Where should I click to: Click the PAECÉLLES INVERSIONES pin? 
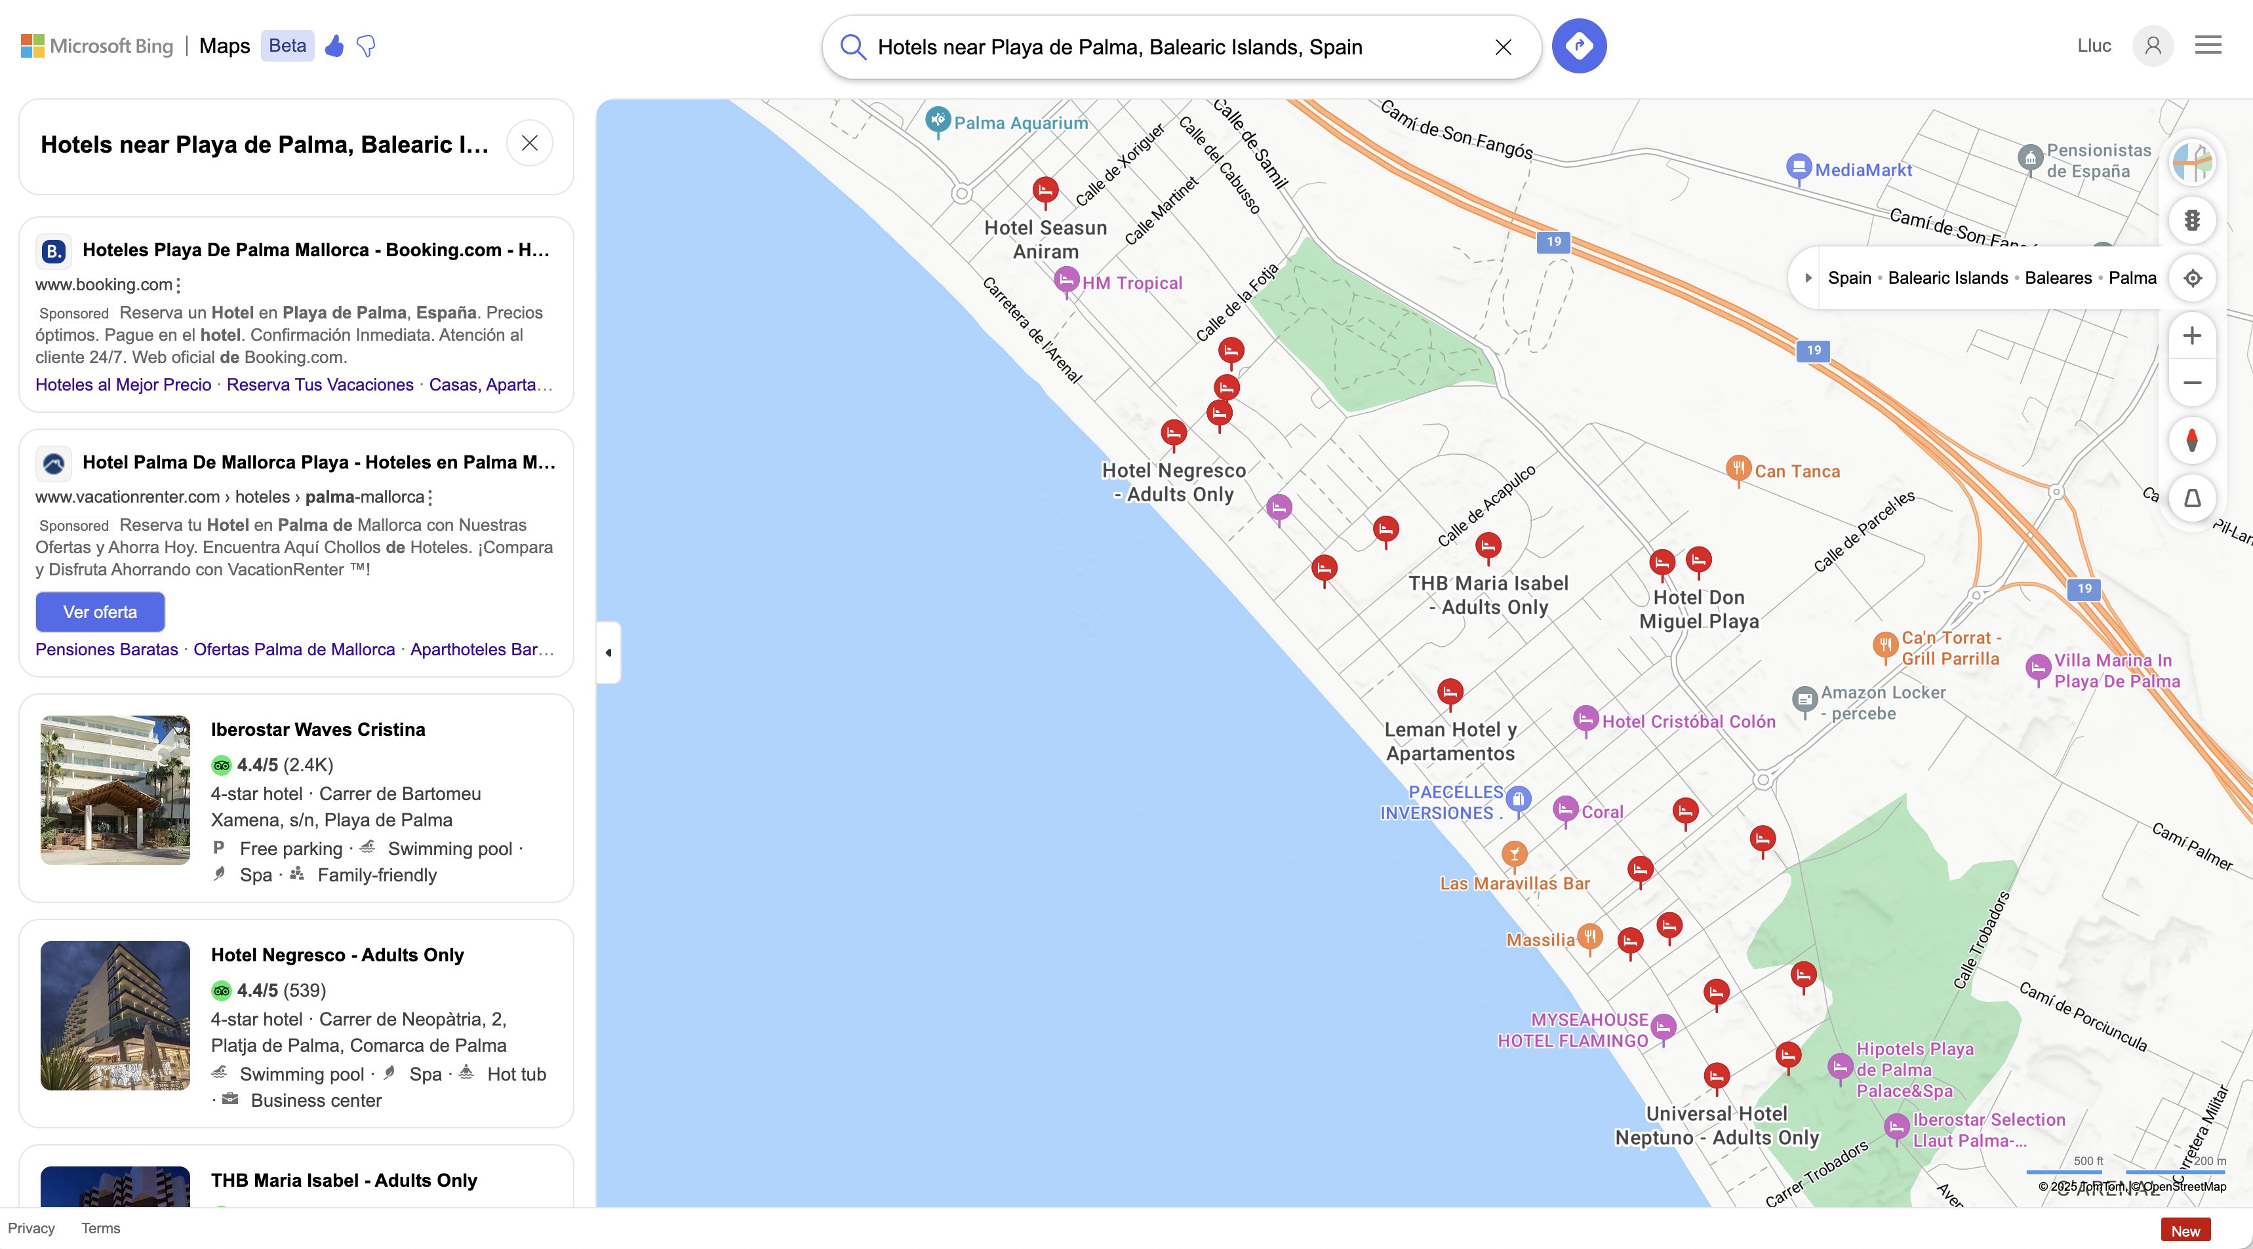tap(1519, 799)
